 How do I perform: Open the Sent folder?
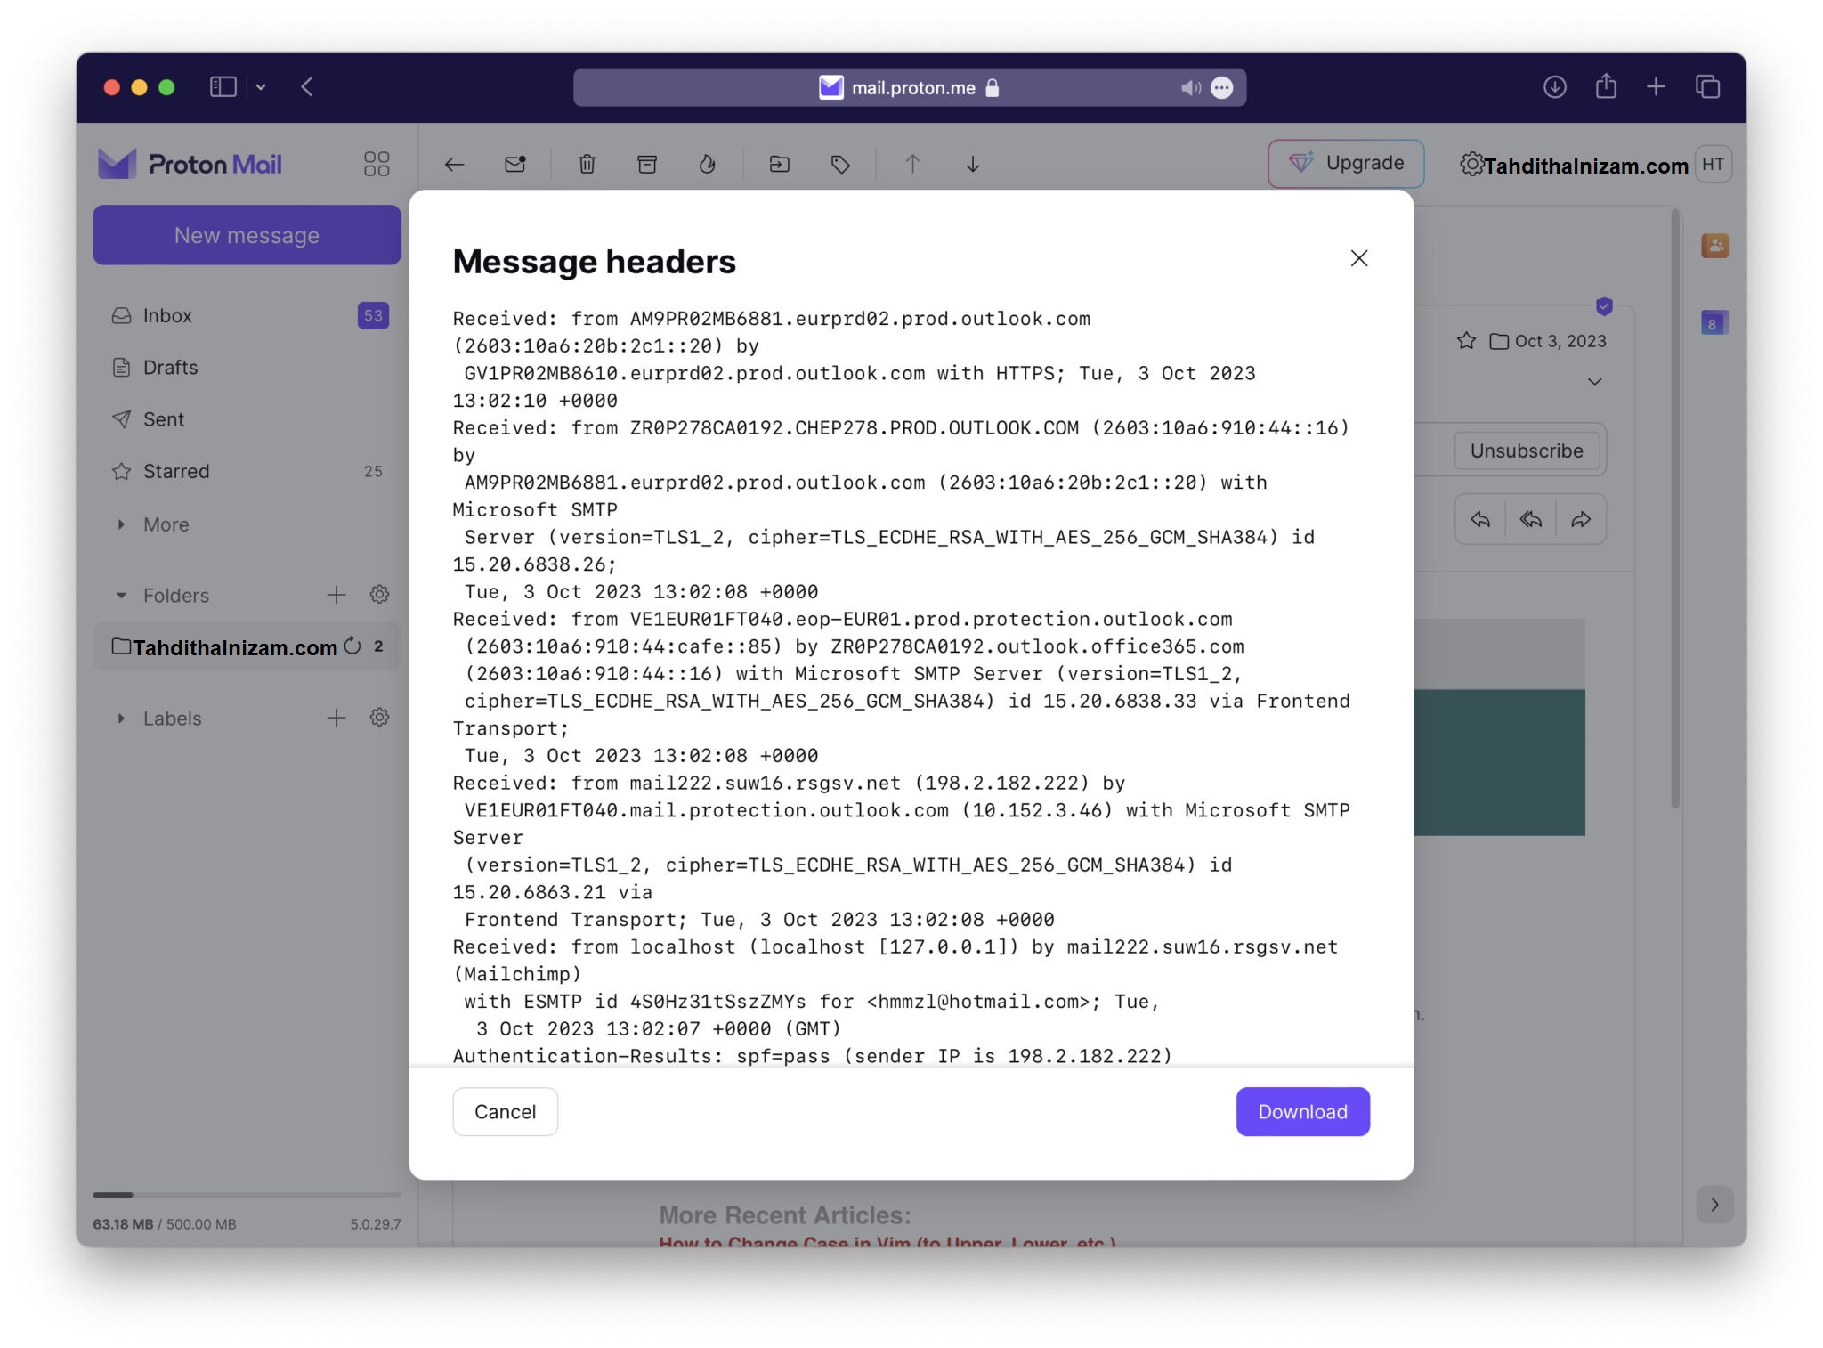click(x=247, y=418)
